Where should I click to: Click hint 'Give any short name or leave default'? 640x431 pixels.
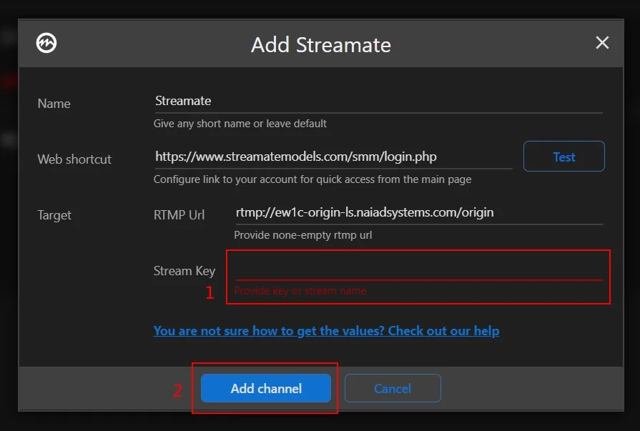240,124
